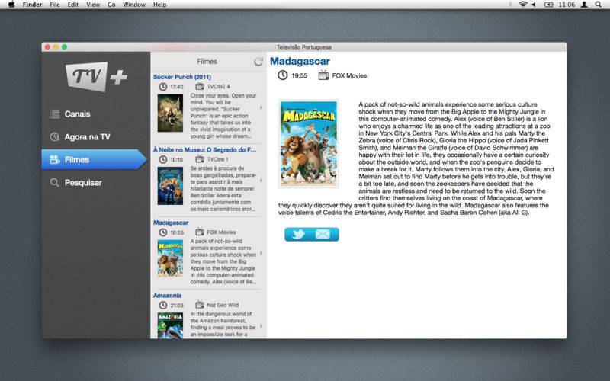Viewport: 610px width, 381px height.
Task: Share Madagascar via the Twitter bird icon
Action: click(298, 235)
